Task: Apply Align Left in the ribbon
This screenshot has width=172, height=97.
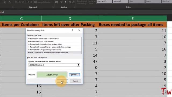Action: pyautogui.click(x=16, y=2)
